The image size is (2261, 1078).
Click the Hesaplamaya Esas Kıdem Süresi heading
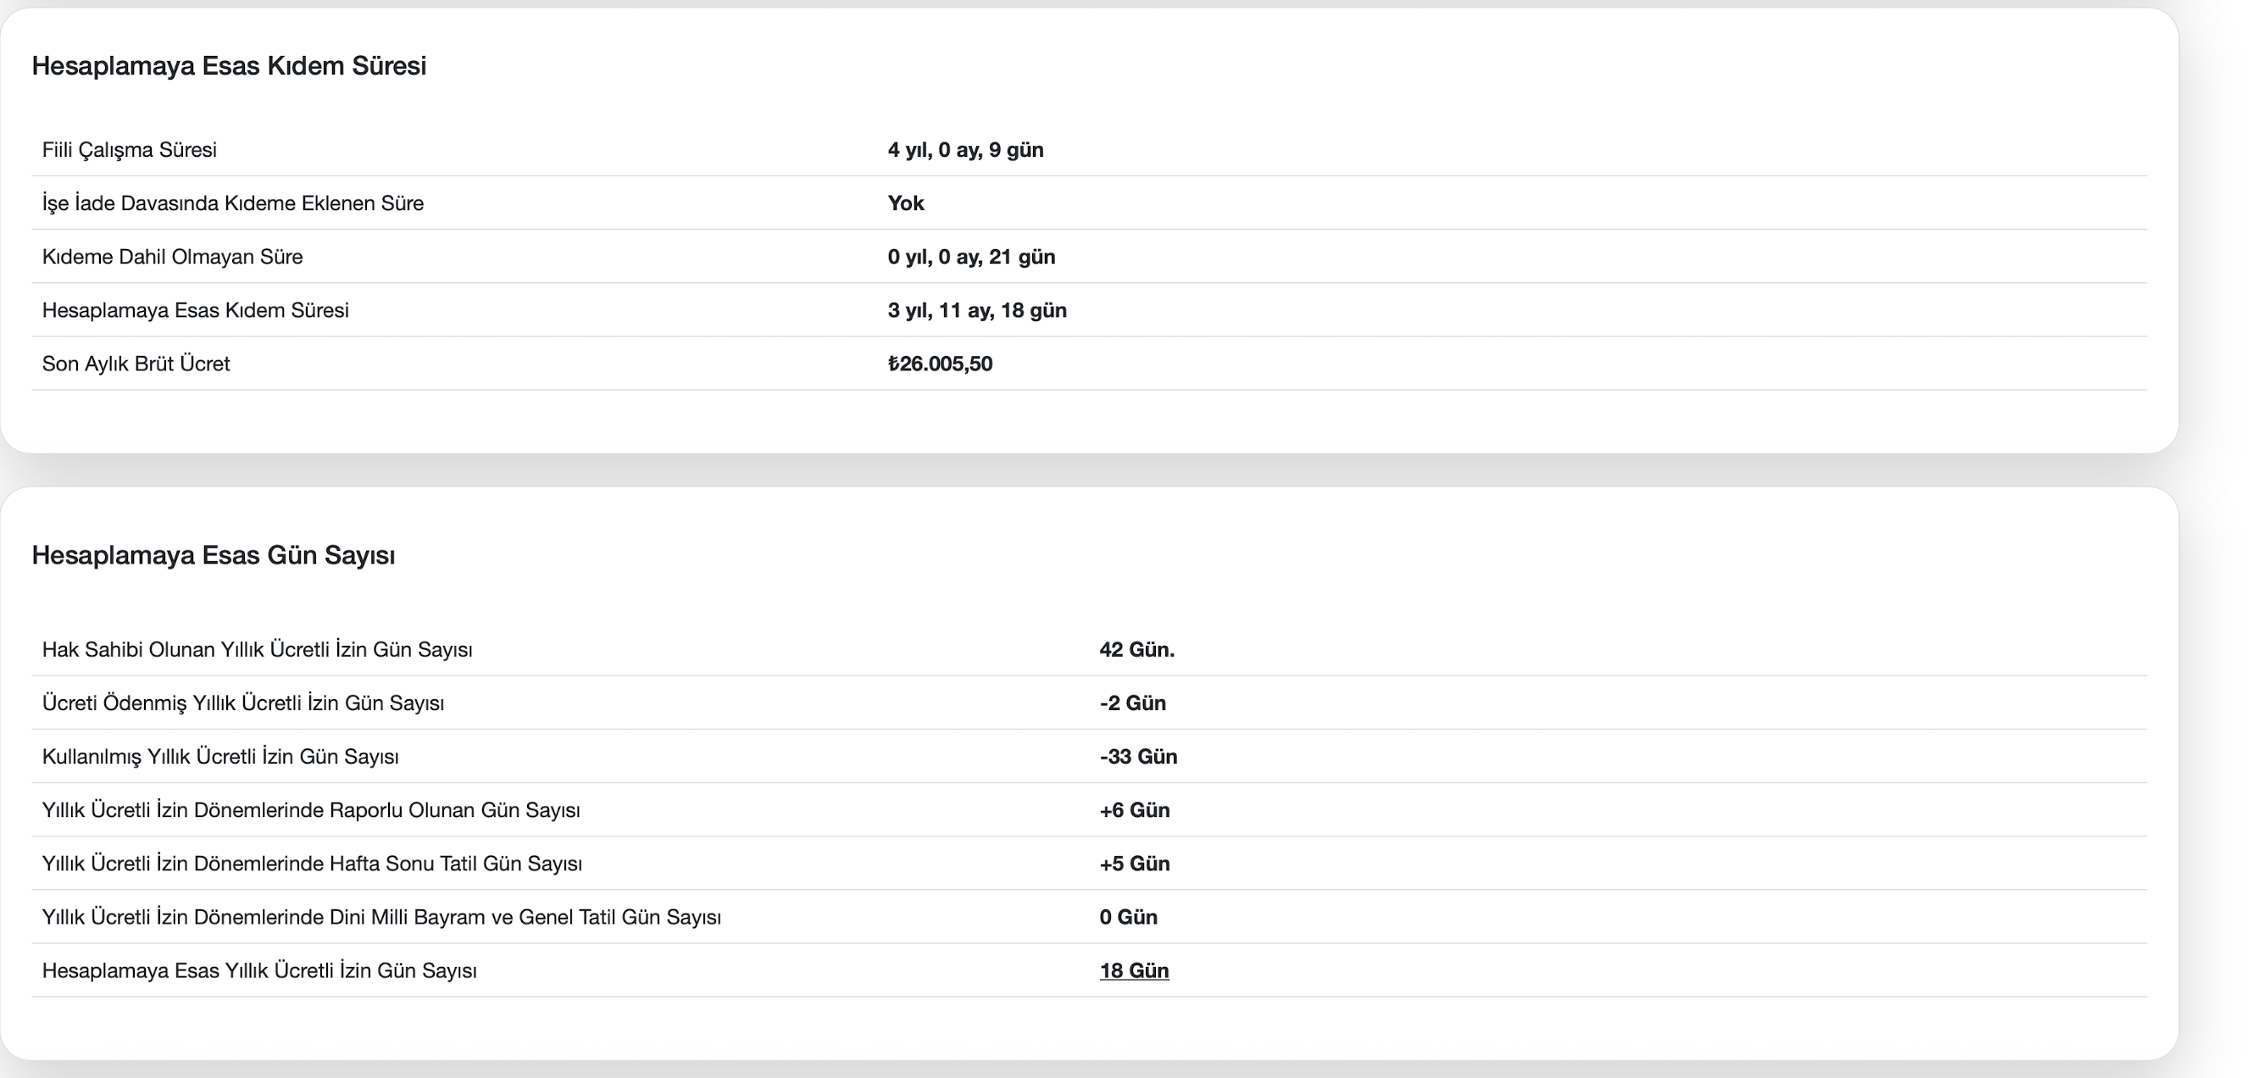click(229, 66)
